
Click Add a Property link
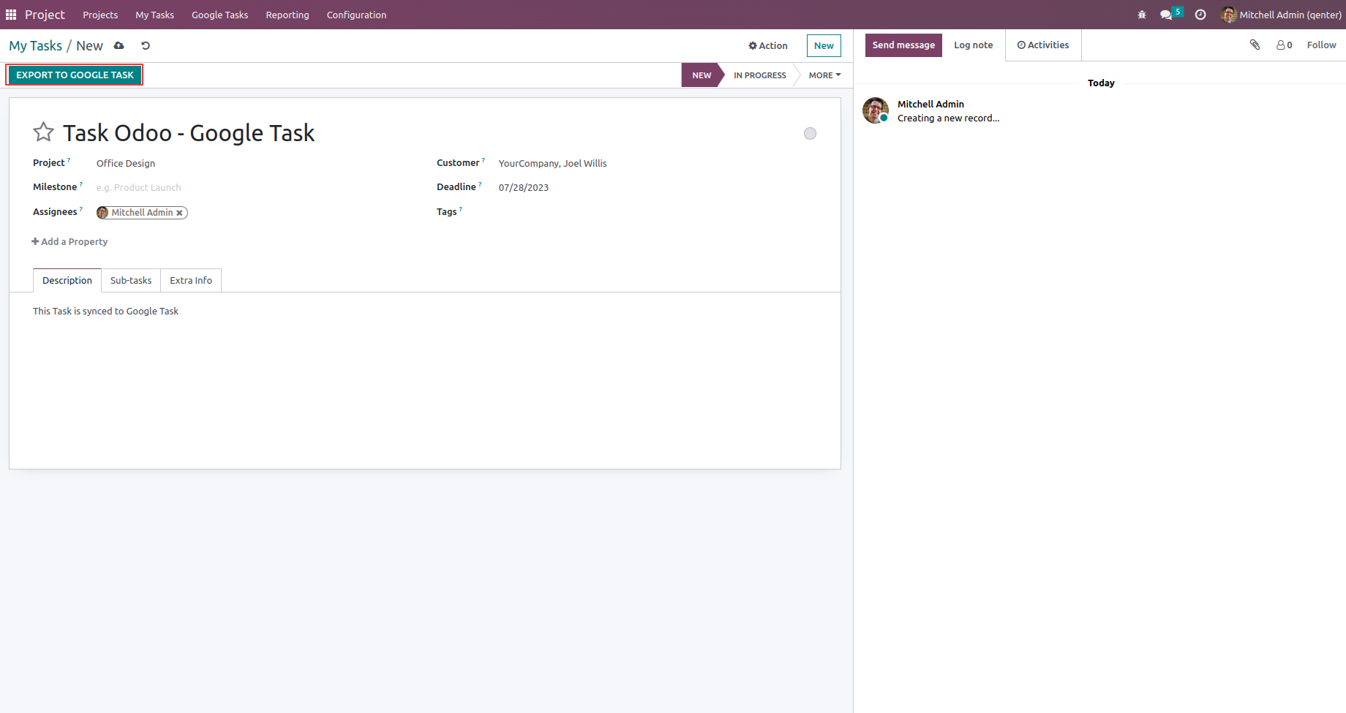[69, 242]
